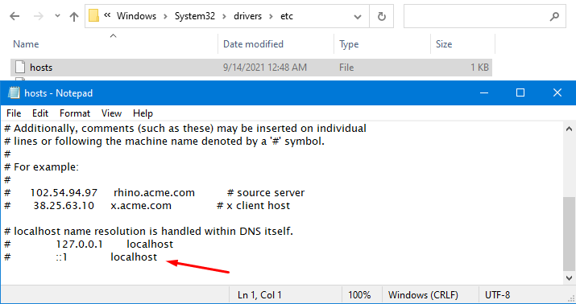Show hidden breadcrumb path chevrons

107,16
